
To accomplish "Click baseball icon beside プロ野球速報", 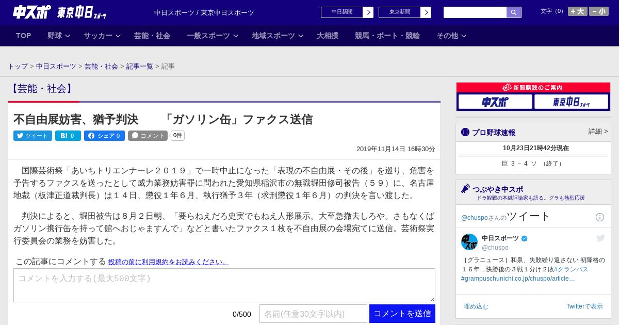I will (465, 132).
